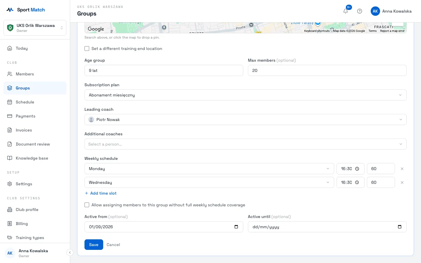Click the Anna Kowalska avatar in header
421x263 pixels.
tap(375, 11)
